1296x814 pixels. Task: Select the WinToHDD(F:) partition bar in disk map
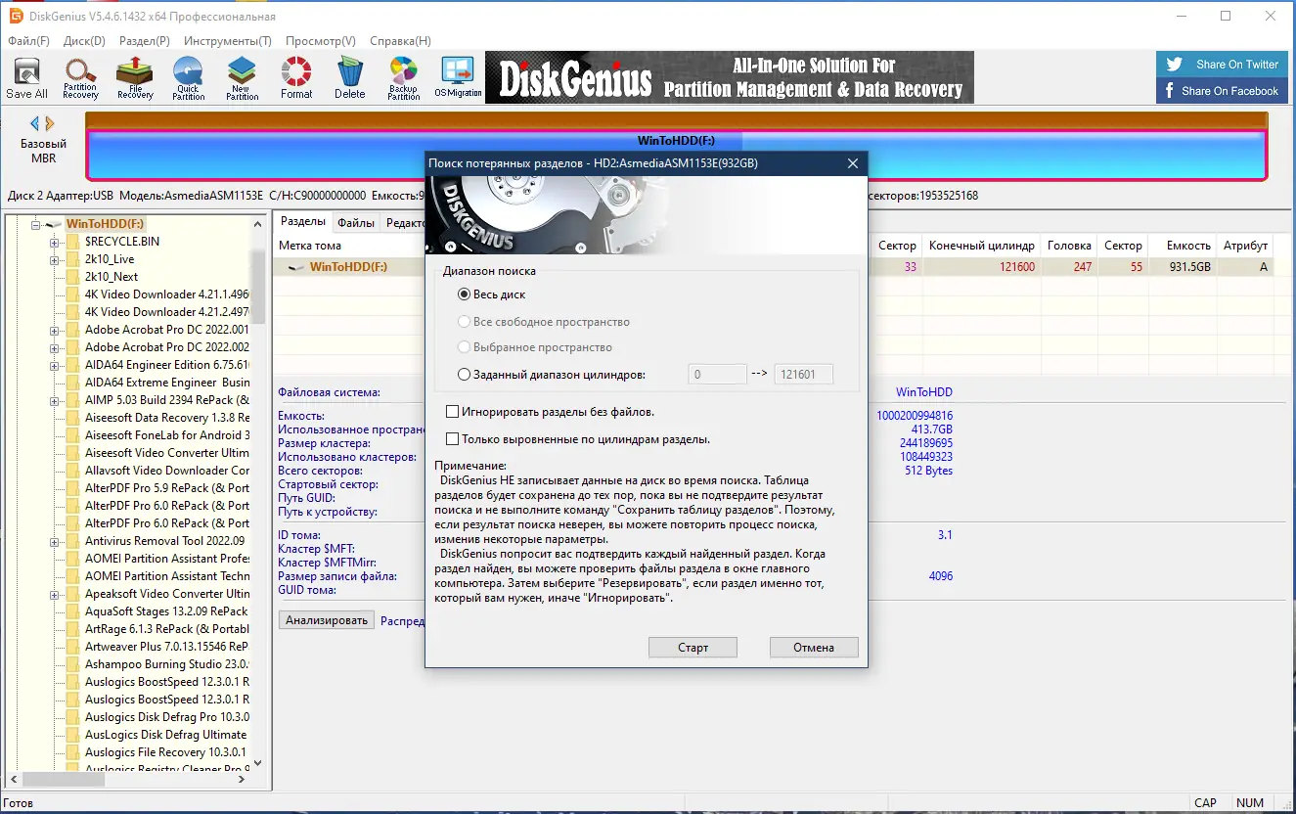(677, 155)
